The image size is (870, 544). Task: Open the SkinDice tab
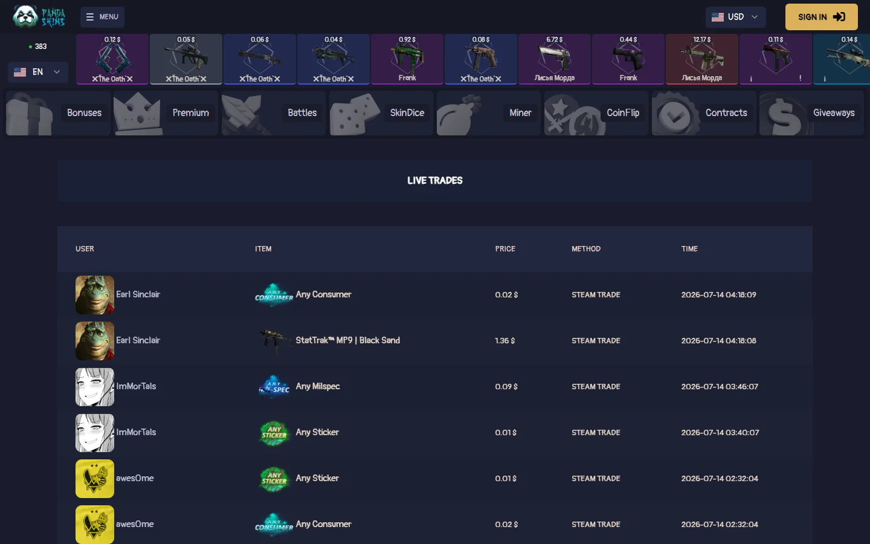click(x=381, y=113)
